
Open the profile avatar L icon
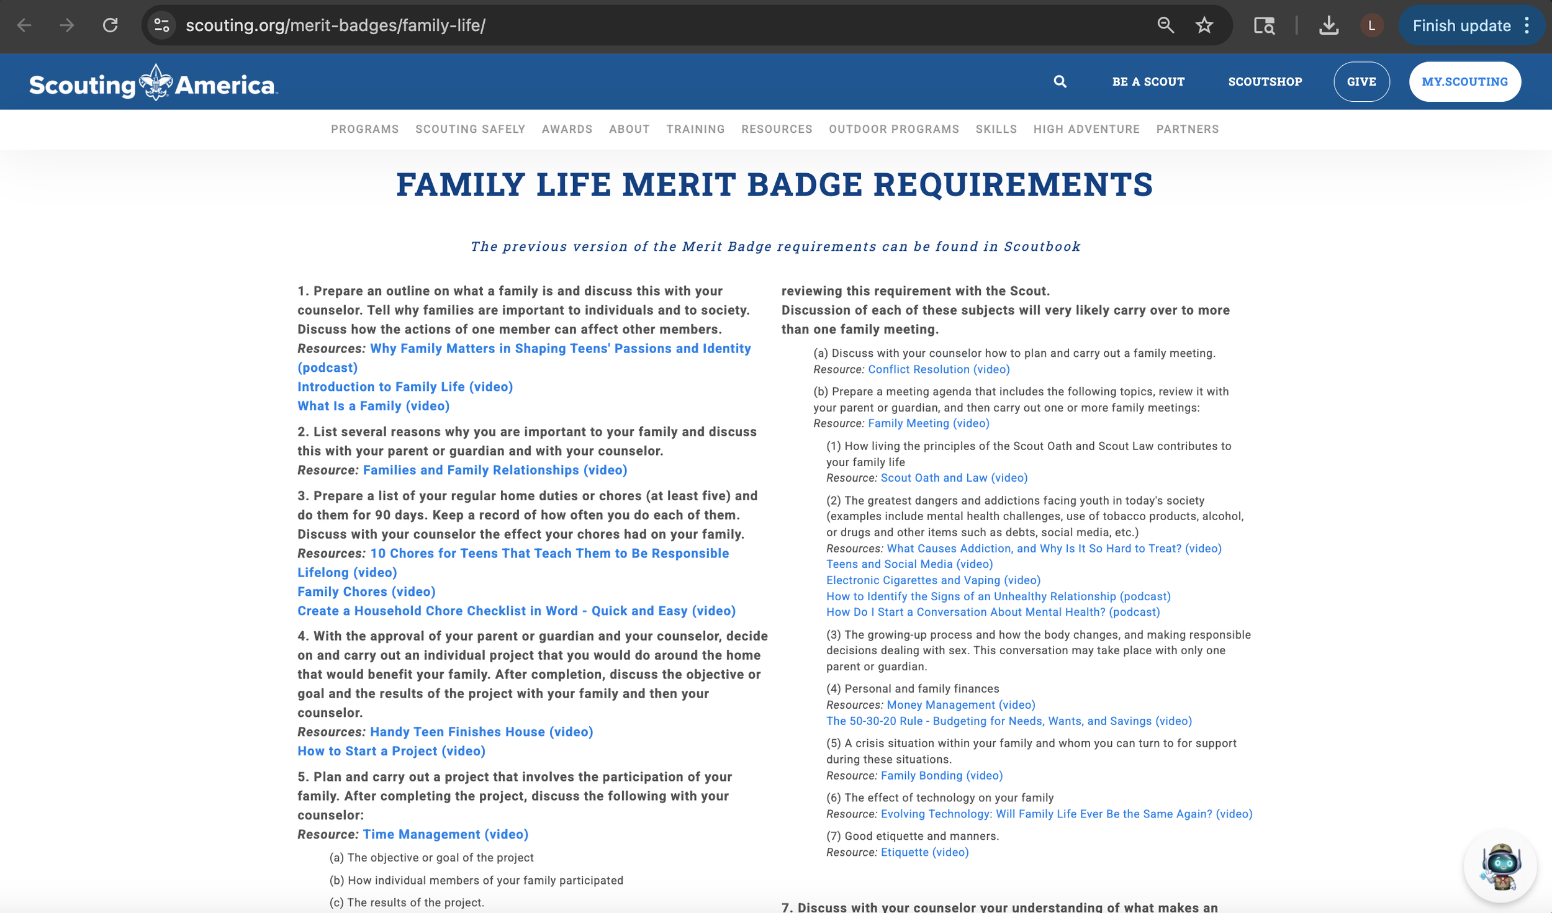(1371, 25)
